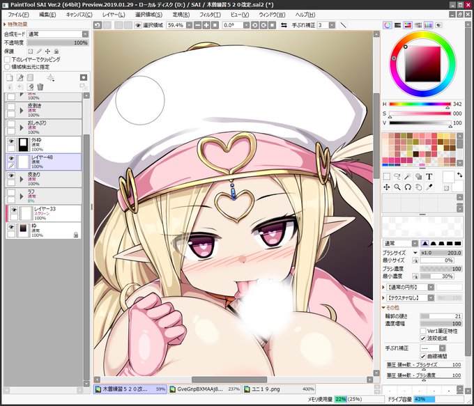Create a new normal layer
474x406 pixels.
10,78
